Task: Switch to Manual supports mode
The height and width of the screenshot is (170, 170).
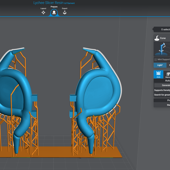Action: tap(167, 74)
